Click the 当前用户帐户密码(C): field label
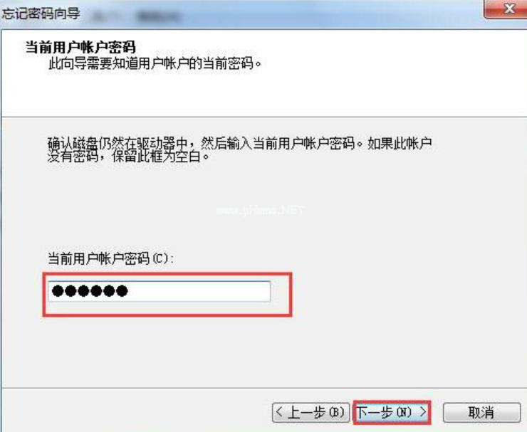527x432 pixels. click(110, 258)
